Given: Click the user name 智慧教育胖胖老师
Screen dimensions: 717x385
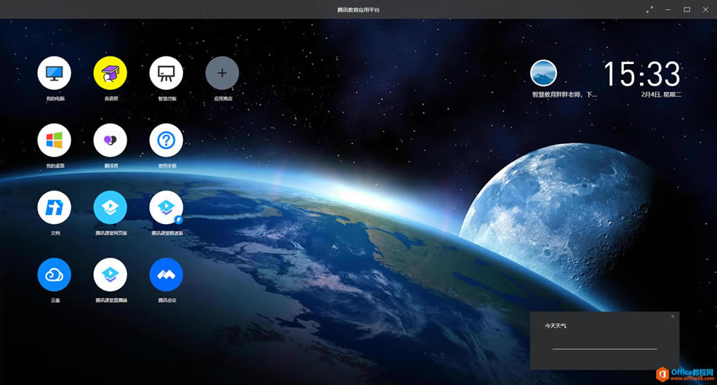Looking at the screenshot, I should coord(565,95).
